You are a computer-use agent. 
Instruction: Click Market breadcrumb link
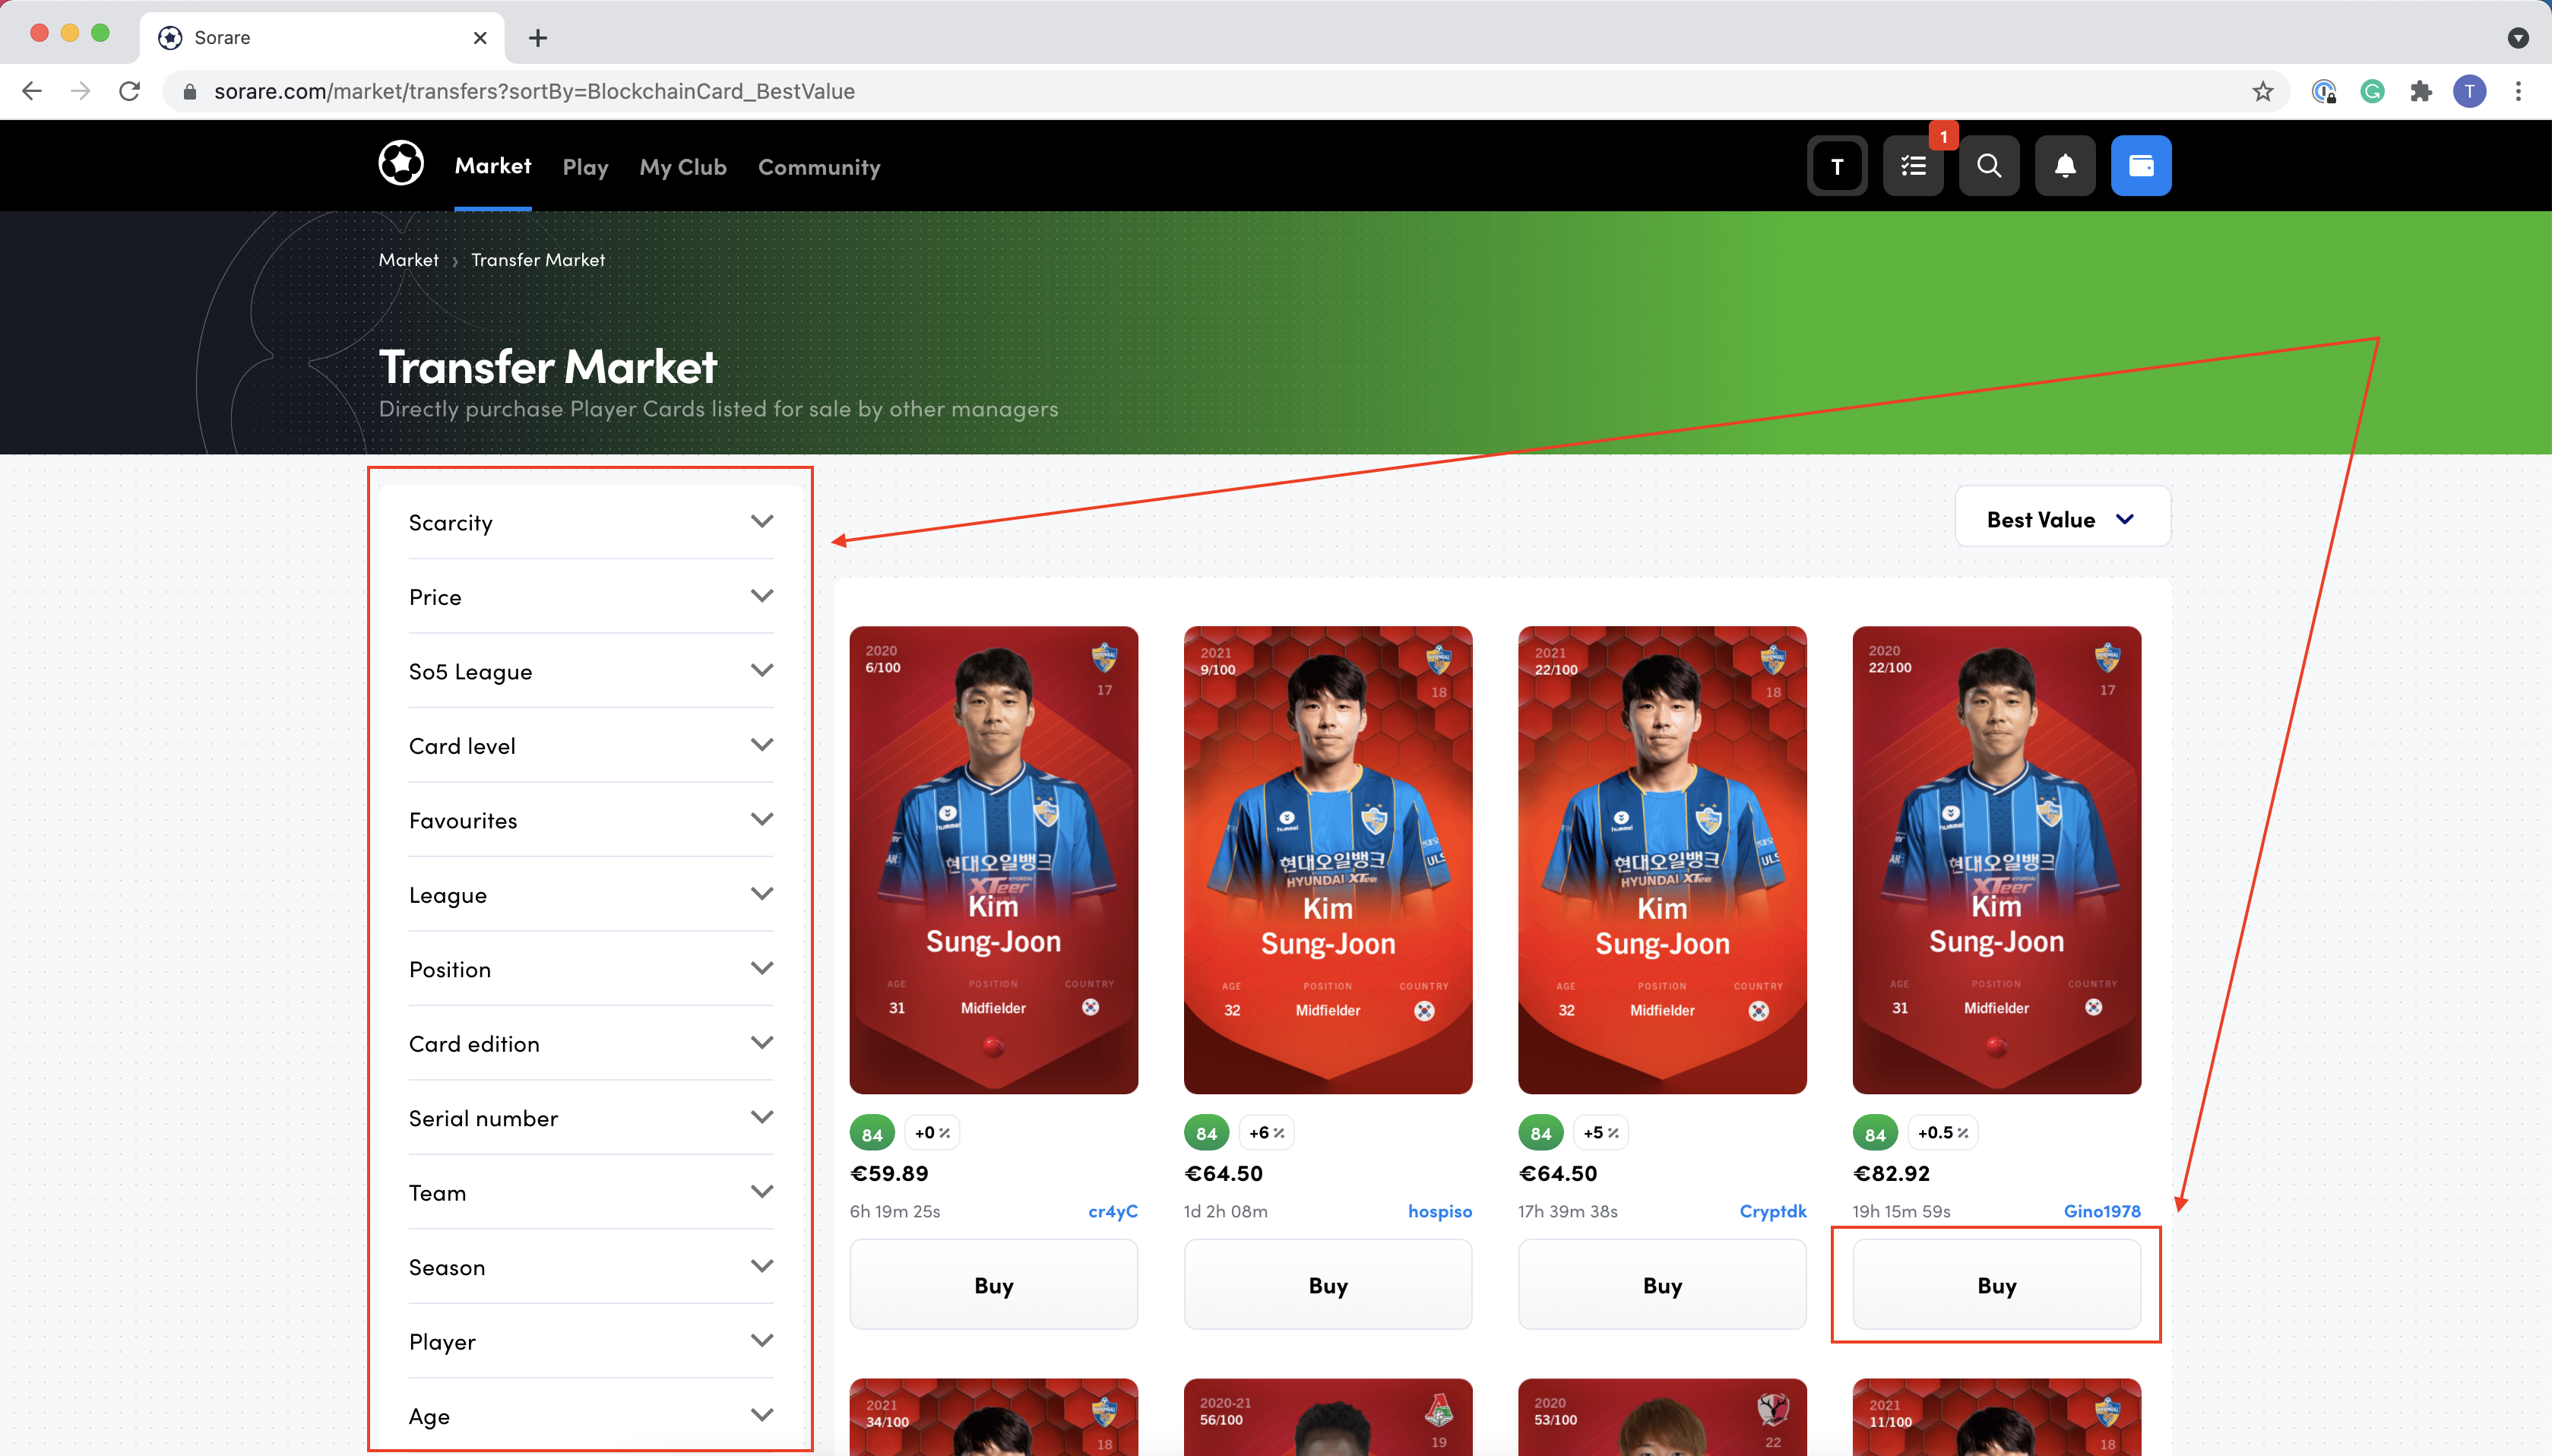[x=408, y=260]
